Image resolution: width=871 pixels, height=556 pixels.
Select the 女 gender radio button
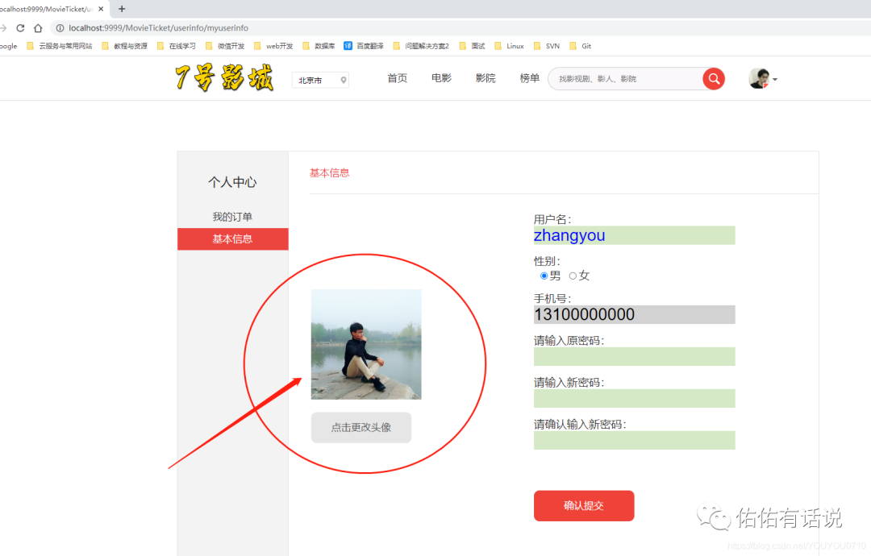click(x=573, y=276)
